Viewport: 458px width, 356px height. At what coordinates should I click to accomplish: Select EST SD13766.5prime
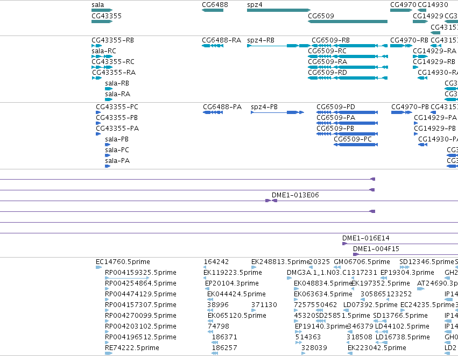pyautogui.click(x=379, y=321)
